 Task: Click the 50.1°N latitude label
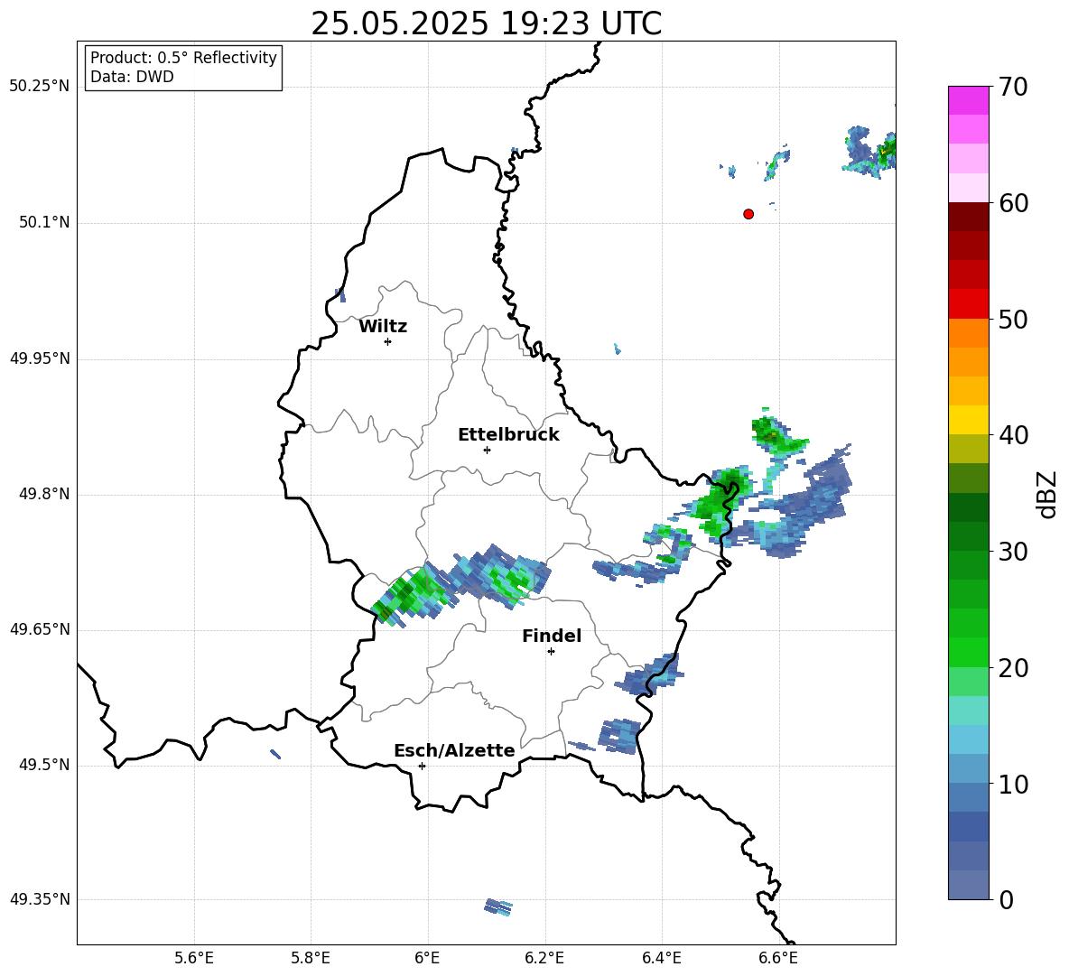click(x=45, y=223)
